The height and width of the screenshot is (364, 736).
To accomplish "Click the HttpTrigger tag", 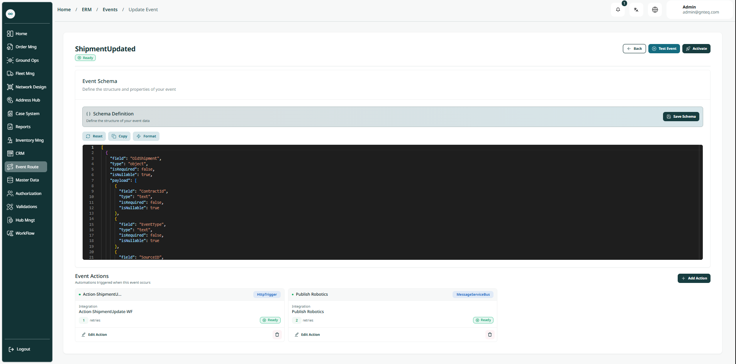I will (267, 295).
